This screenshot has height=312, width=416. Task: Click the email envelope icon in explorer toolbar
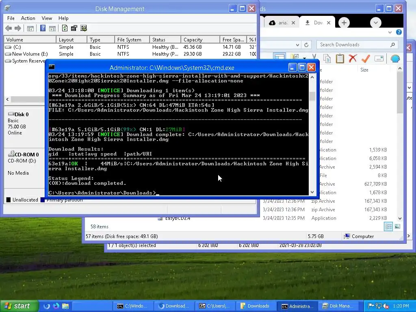click(379, 58)
